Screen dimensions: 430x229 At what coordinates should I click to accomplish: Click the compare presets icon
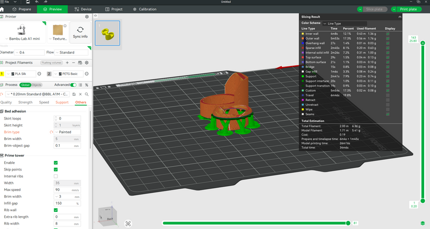click(x=87, y=85)
